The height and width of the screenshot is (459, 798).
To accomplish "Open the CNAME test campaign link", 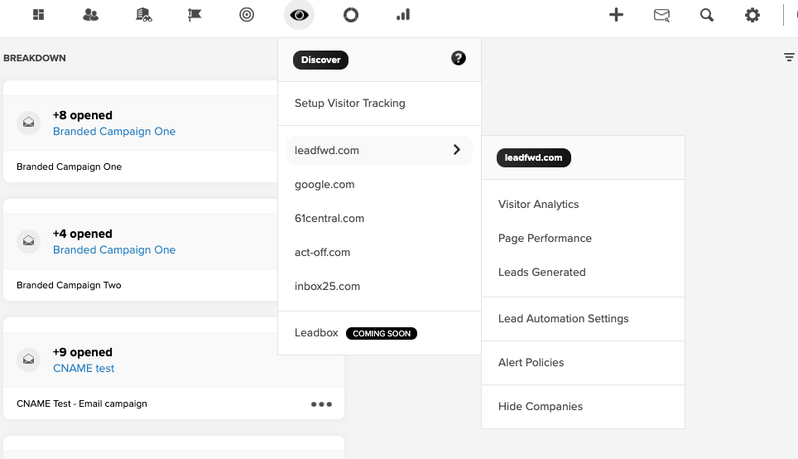I will coord(84,369).
